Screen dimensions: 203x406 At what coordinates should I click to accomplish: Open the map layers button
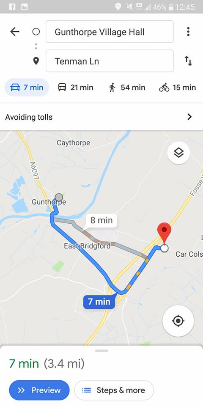coord(178,153)
